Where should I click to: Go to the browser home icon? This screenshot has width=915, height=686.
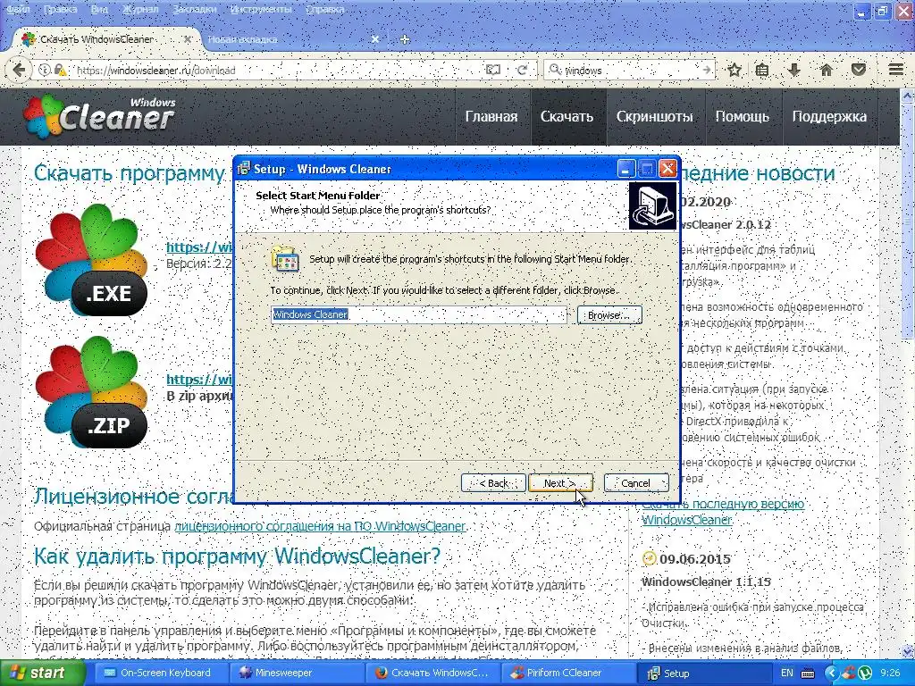click(826, 70)
